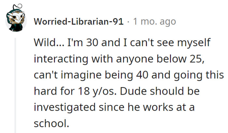Collapse the comment using the thread line
Viewport: 228px width, 133px height.
coord(15,84)
